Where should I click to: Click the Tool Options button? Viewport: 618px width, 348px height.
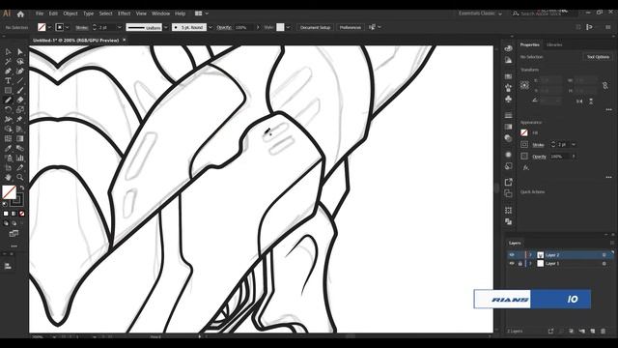pos(598,57)
